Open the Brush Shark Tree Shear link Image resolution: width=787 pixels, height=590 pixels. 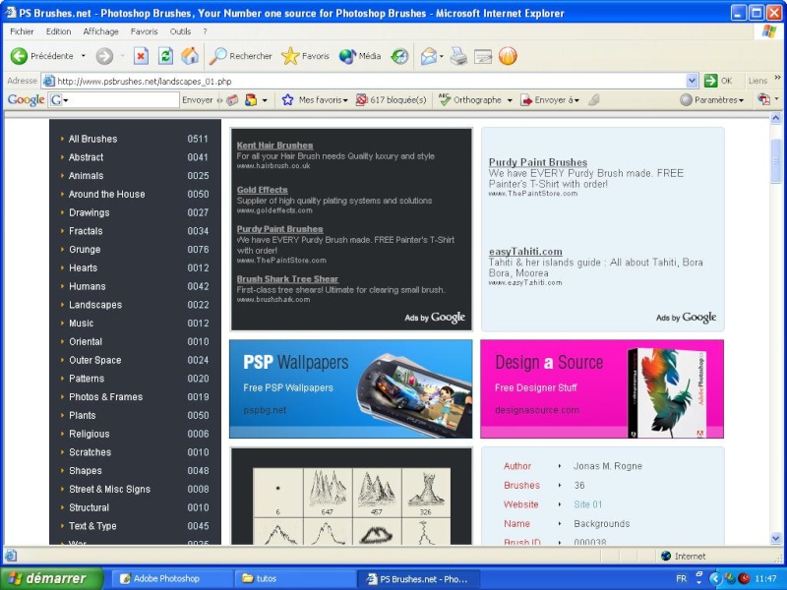coord(287,279)
